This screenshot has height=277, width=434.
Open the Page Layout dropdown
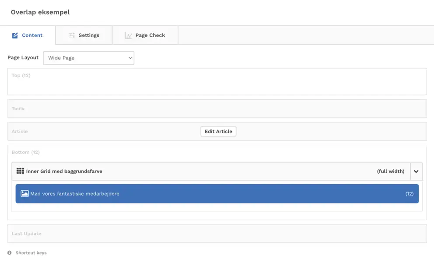[88, 58]
